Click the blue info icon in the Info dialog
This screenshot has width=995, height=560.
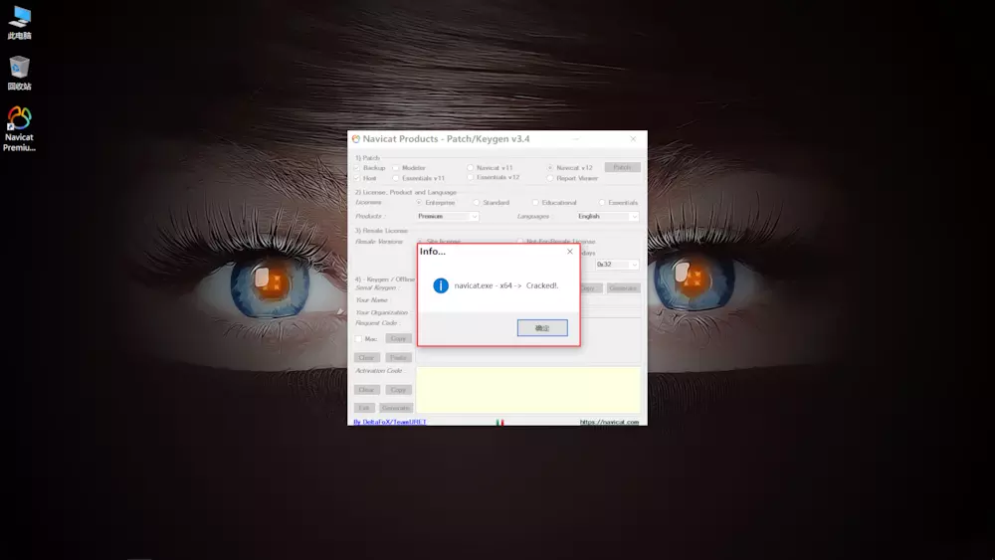[441, 285]
